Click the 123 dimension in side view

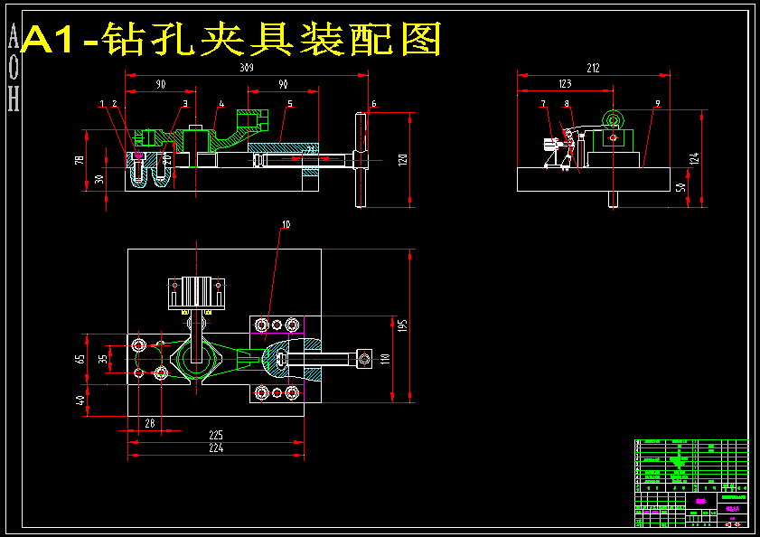coord(565,83)
